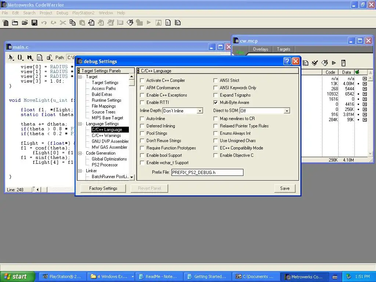Click the settings panels list scroll-down arrow
Screen dimensions: 376x282
coord(132,177)
